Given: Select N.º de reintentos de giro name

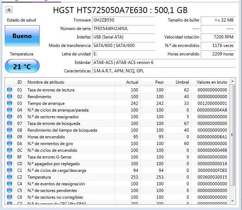Looking at the screenshot, I should (x=50, y=144).
